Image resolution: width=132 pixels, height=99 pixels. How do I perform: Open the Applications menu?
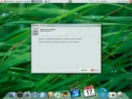[10, 1]
